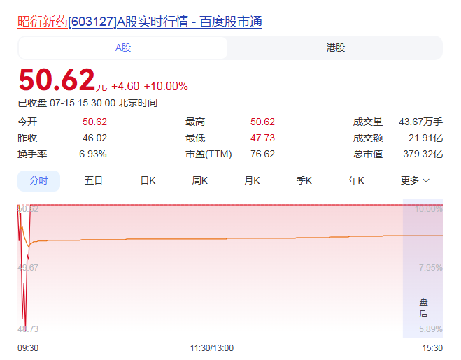Click the current price 50.62 元

point(63,80)
